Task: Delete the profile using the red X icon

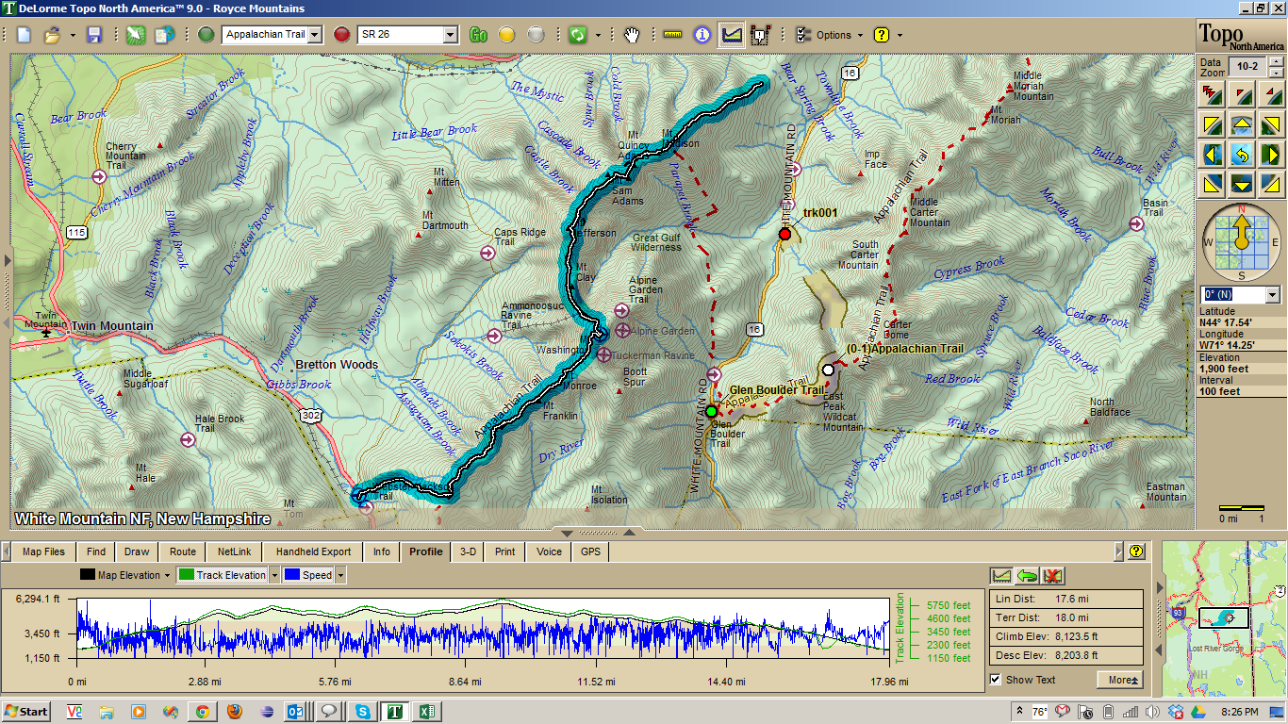Action: 1053,576
